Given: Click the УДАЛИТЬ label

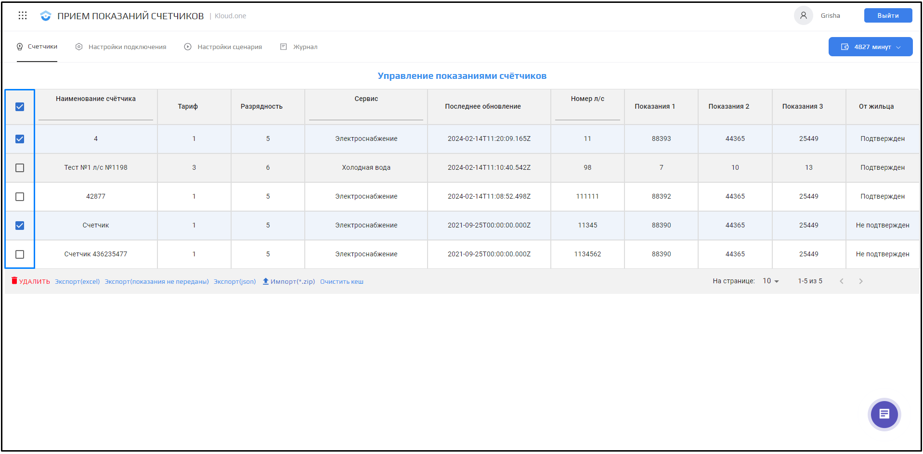Looking at the screenshot, I should 34,282.
